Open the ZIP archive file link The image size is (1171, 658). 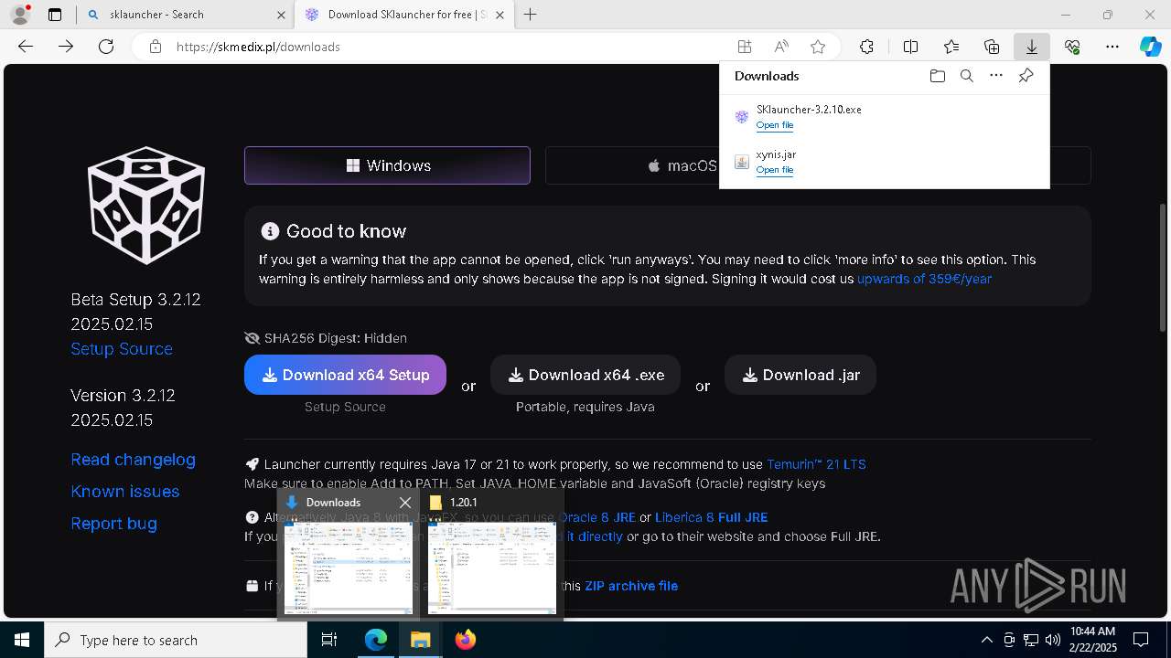[x=631, y=586]
